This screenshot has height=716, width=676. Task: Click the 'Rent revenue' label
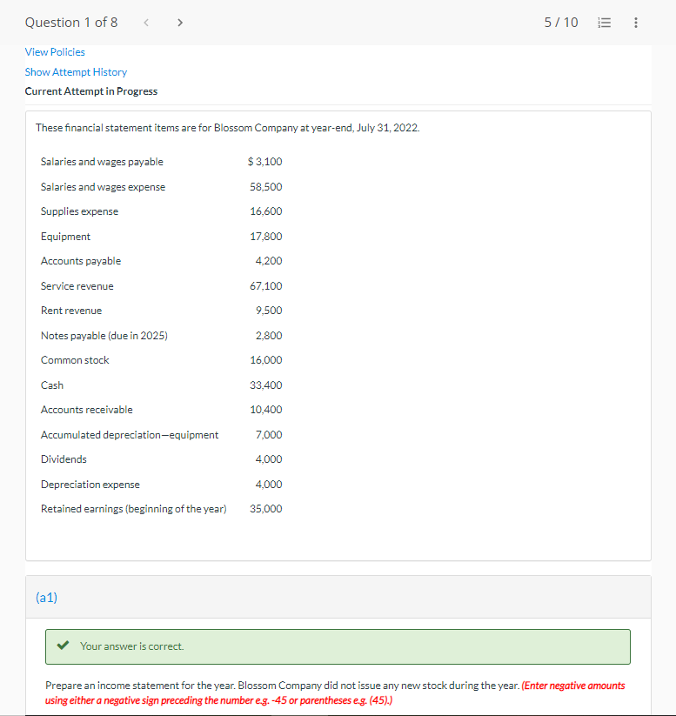pos(71,311)
